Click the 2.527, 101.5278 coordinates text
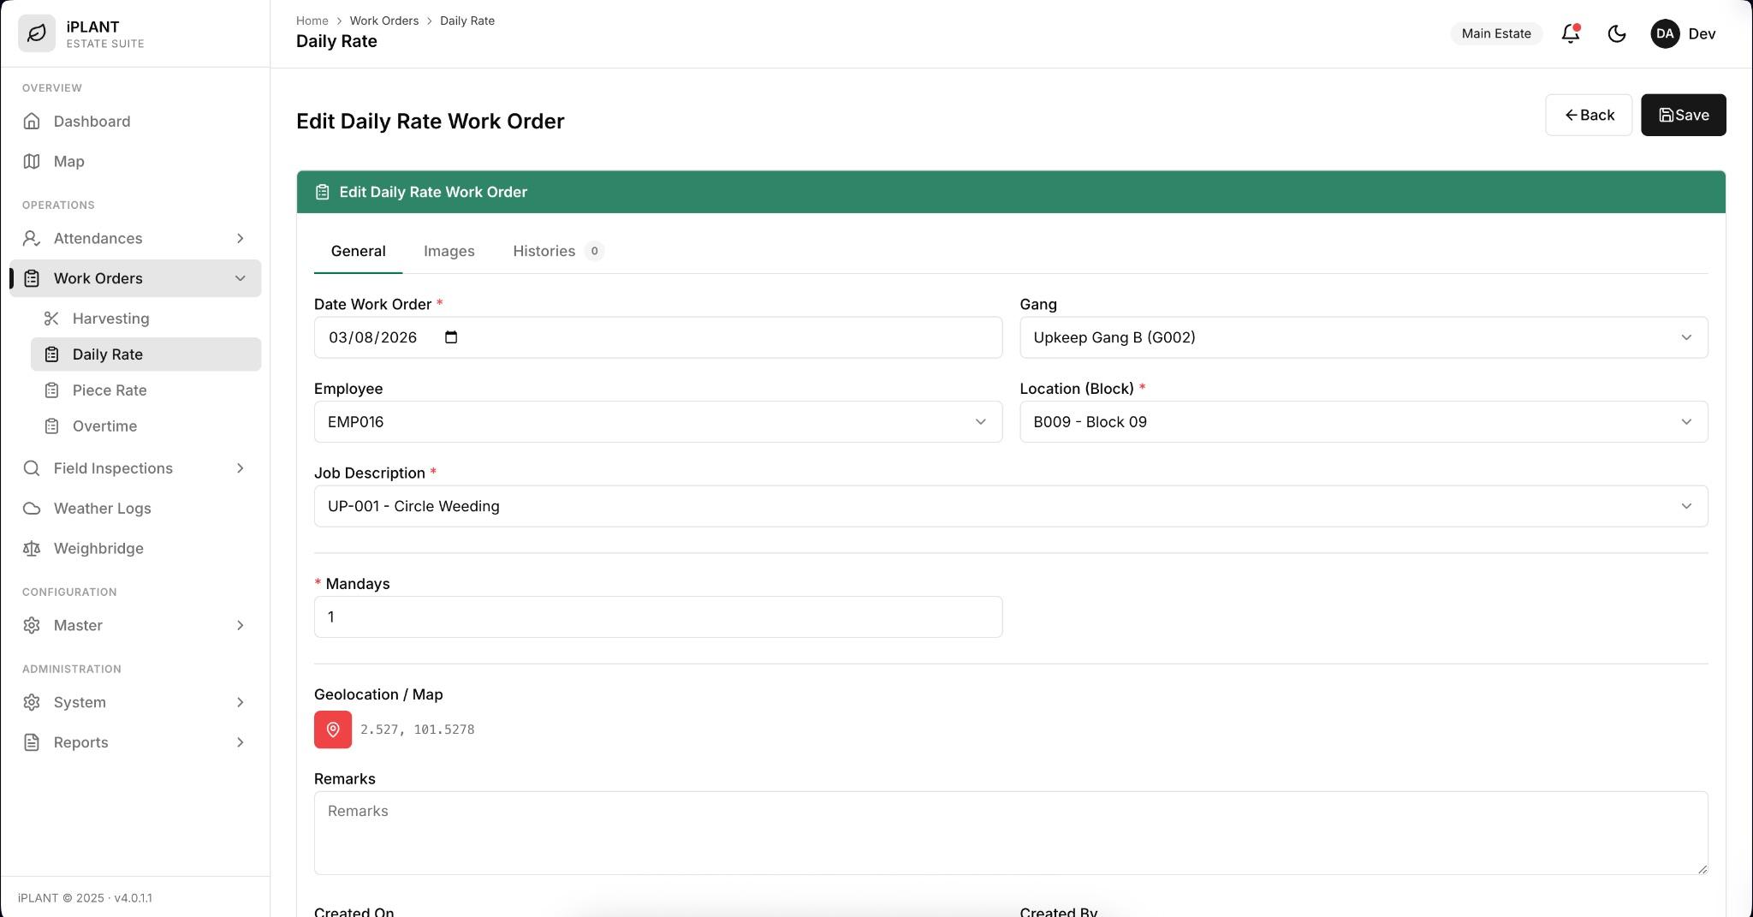Viewport: 1753px width, 917px height. [x=417, y=729]
